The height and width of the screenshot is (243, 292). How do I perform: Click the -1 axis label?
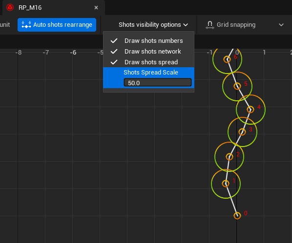209,53
